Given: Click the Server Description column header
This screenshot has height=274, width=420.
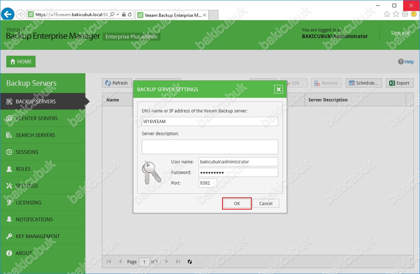Looking at the screenshot, I should pyautogui.click(x=355, y=100).
